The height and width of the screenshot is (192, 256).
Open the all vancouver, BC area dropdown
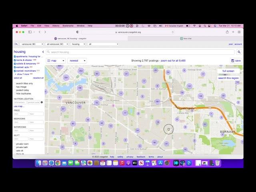click(x=57, y=44)
